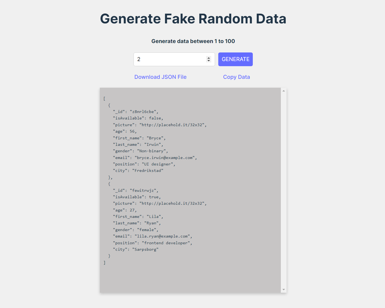Click the scrollbar down arrow in JSON panel
The image size is (385, 308).
pyautogui.click(x=284, y=290)
